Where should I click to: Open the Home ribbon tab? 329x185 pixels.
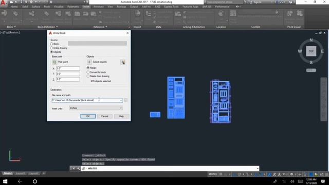[x=14, y=7]
